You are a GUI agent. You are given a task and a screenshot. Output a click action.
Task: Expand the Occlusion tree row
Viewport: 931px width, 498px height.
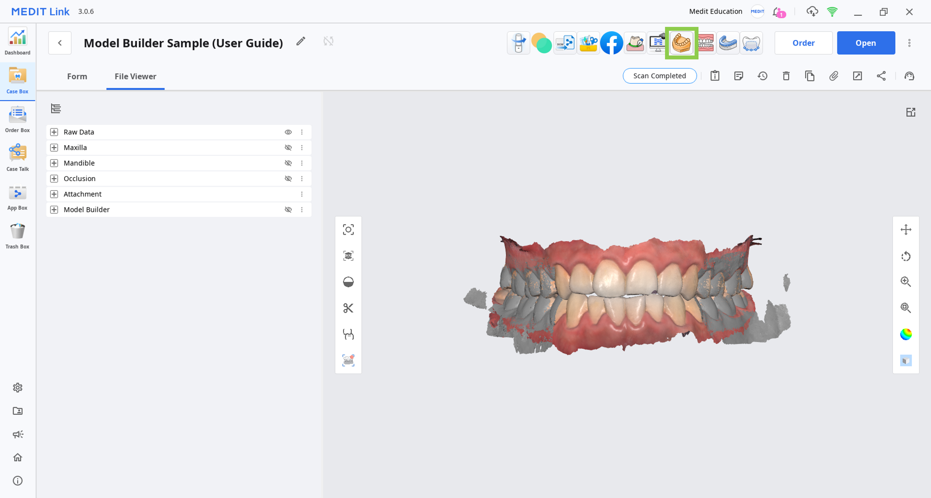[54, 179]
